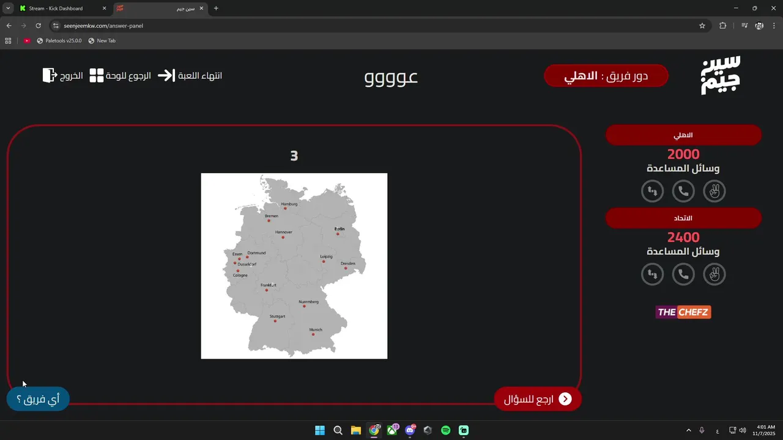Click the 2000 score of الاهلي
783x440 pixels.
683,155
